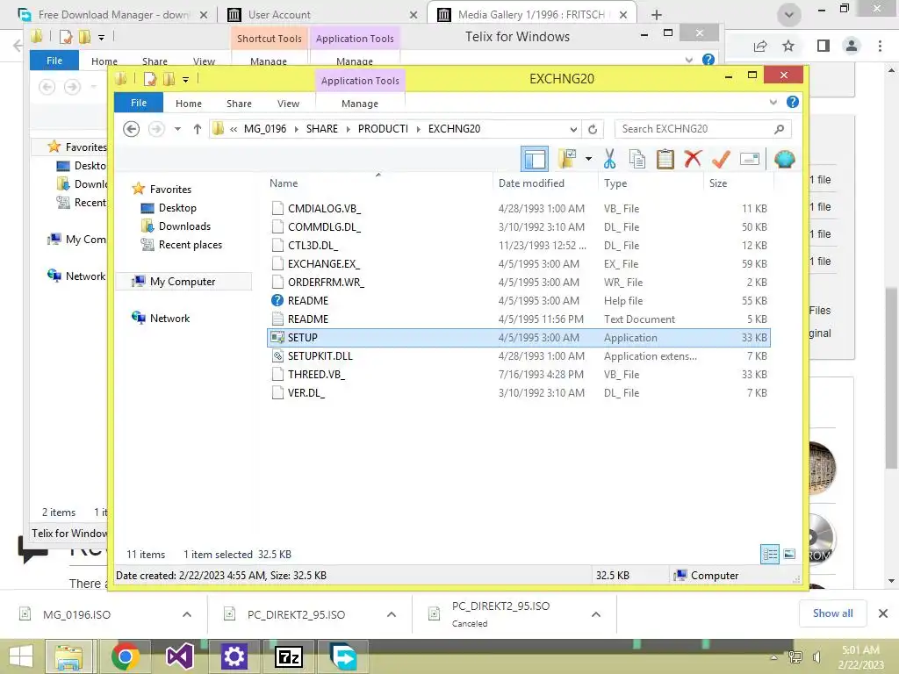The height and width of the screenshot is (674, 899).
Task: Sort by Name column header
Action: [x=284, y=183]
